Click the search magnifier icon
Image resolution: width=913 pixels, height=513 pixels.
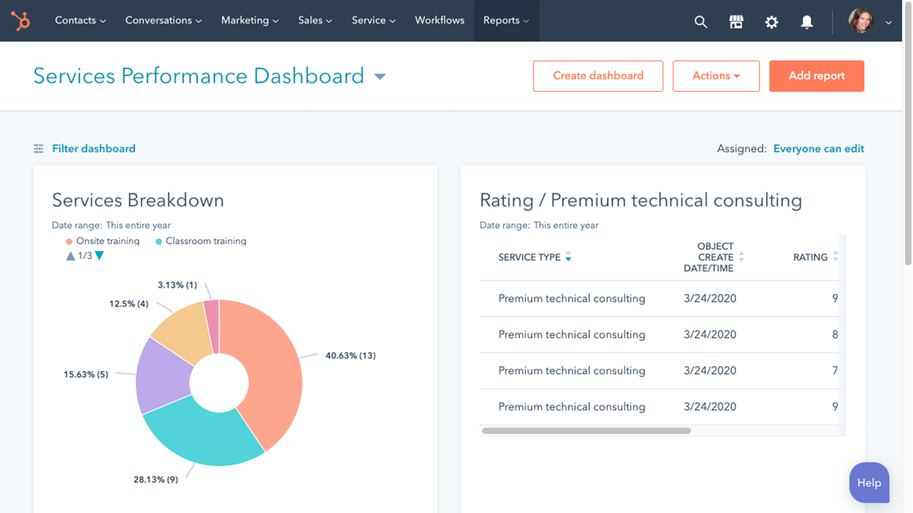(x=701, y=22)
